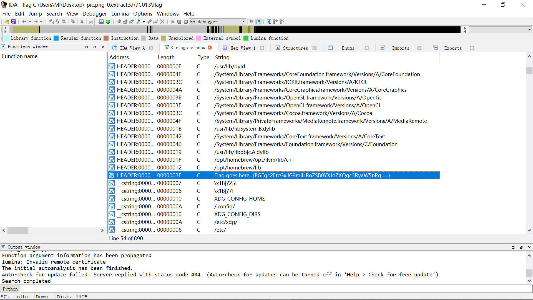Click the Jump back arrow icon
The height and width of the screenshot is (300, 533).
(x=24, y=22)
